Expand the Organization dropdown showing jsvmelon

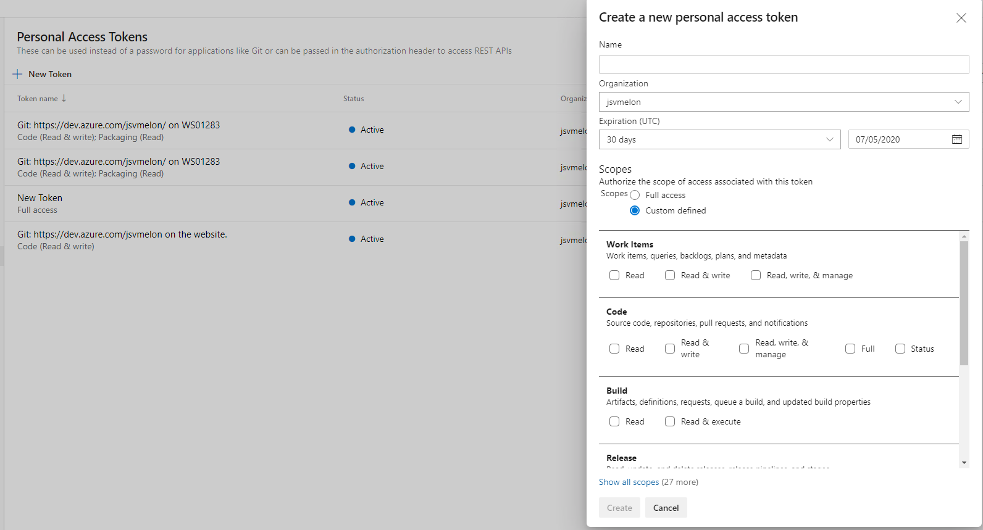tap(784, 102)
